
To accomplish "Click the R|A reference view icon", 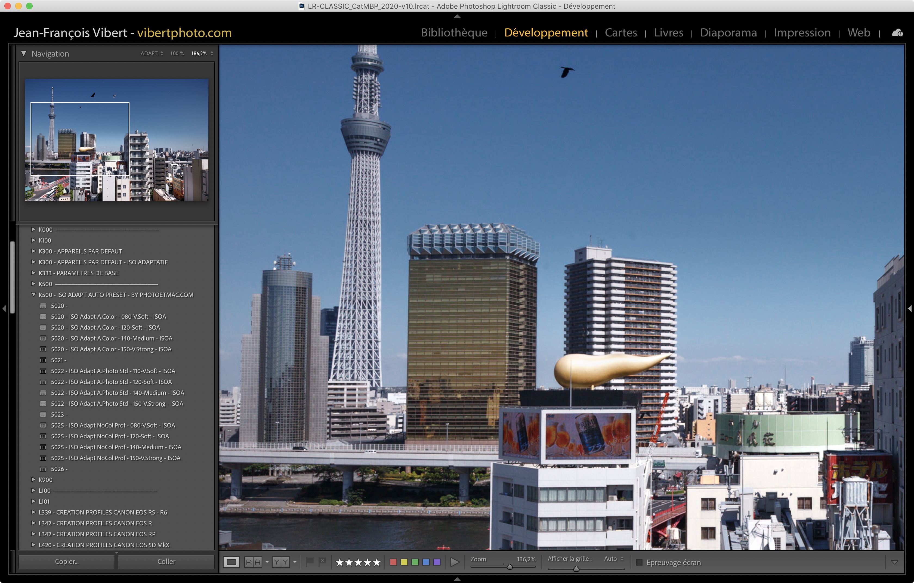I will (x=253, y=562).
